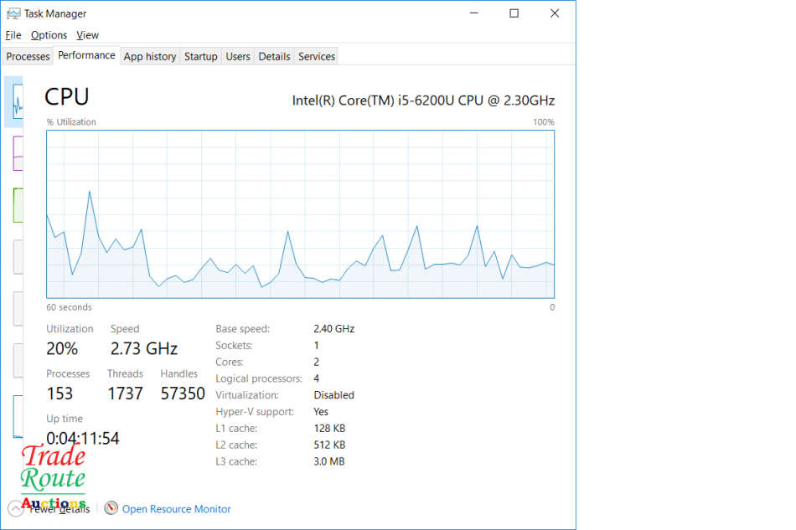
Task: Click the CPU utilization graph
Action: [x=300, y=214]
